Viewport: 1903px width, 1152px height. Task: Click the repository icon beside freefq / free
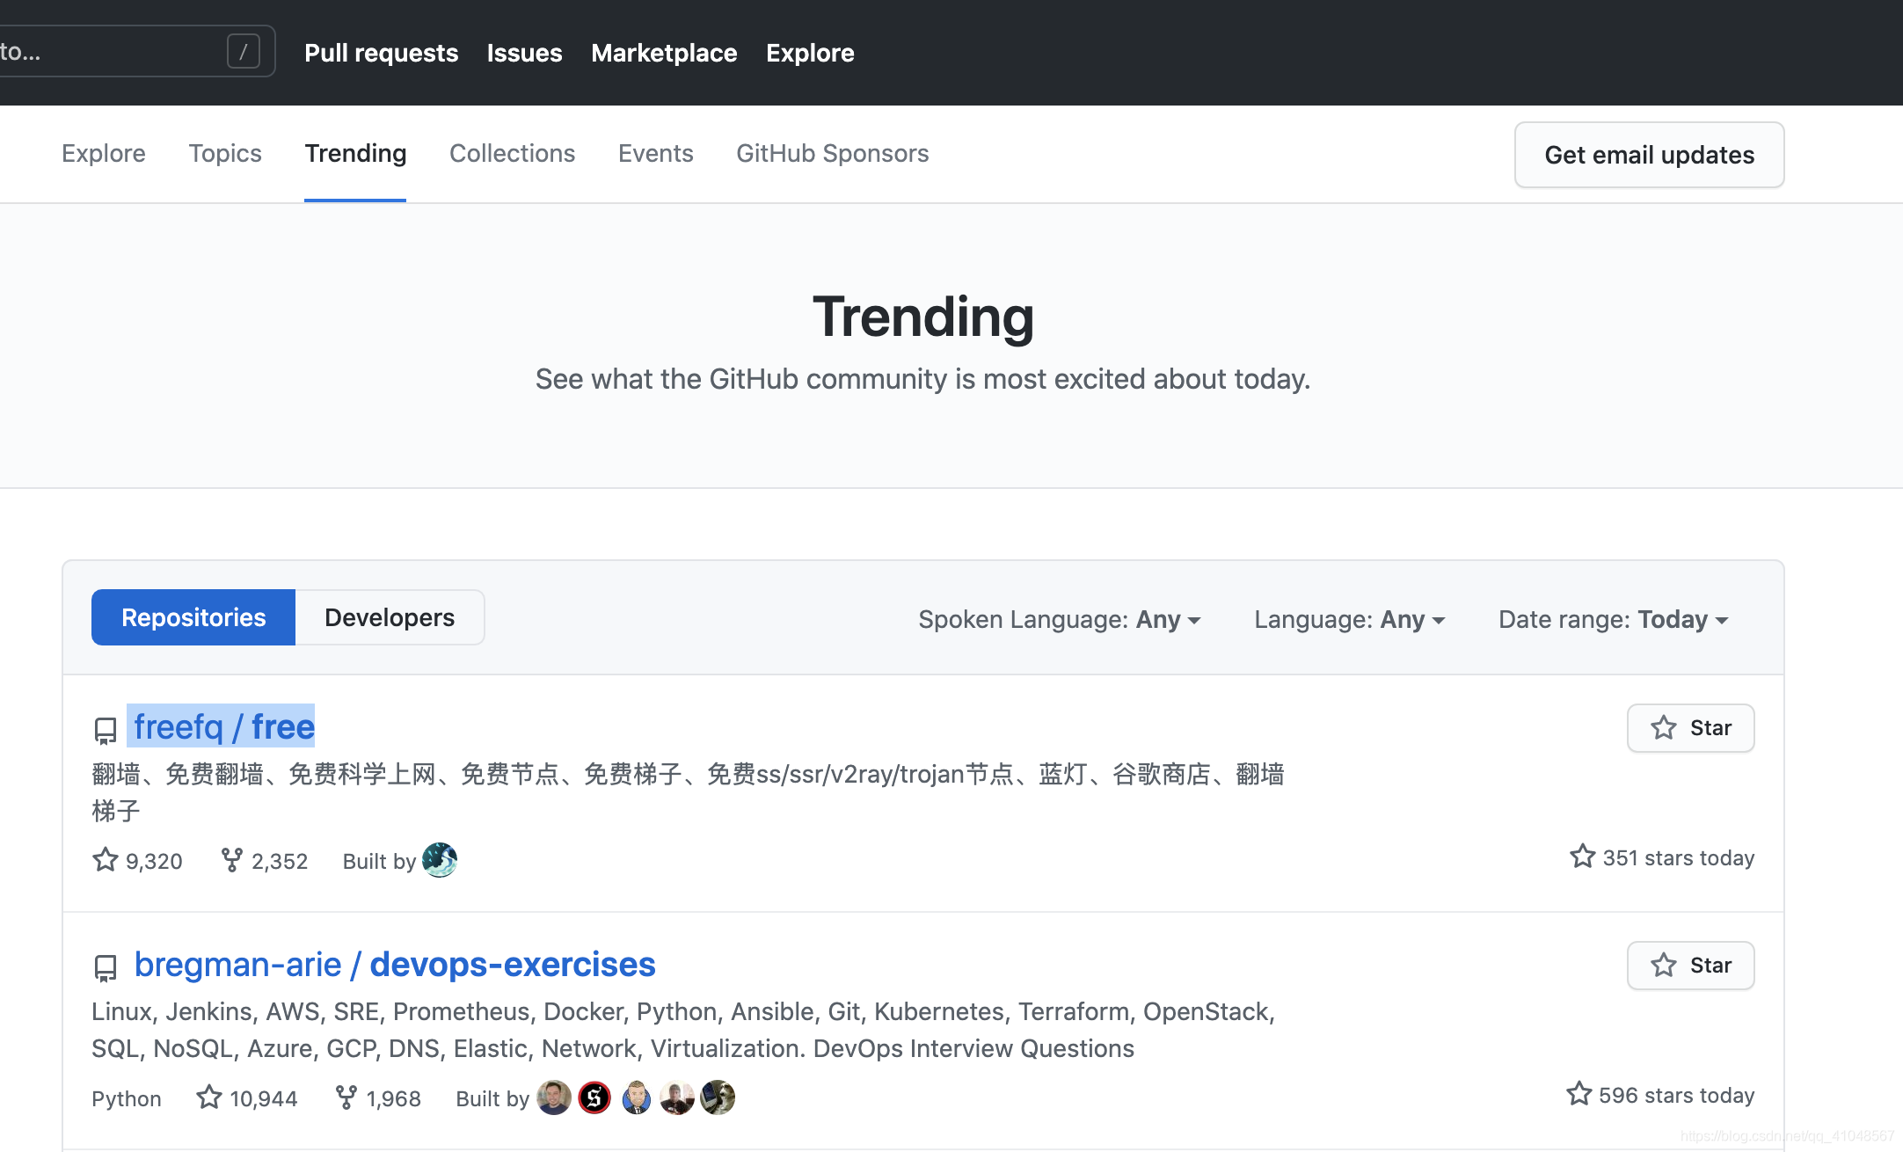click(106, 730)
